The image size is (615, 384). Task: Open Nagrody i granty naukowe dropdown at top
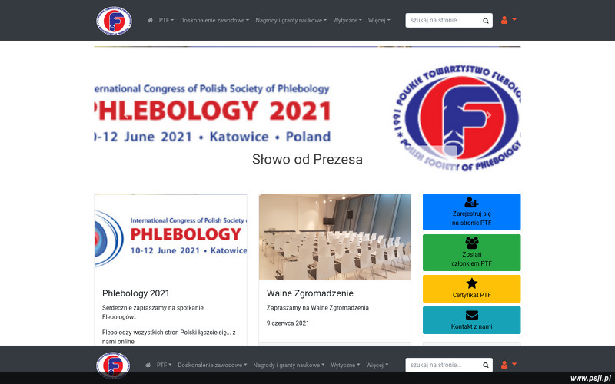click(x=291, y=21)
